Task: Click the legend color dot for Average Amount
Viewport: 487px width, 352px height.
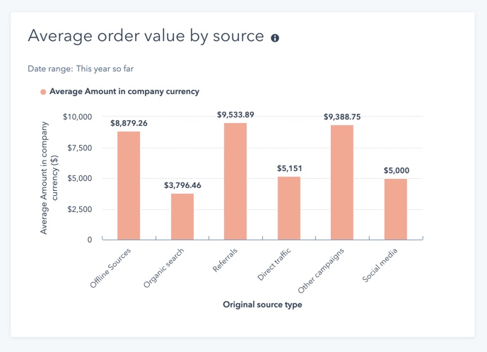Action: [43, 92]
